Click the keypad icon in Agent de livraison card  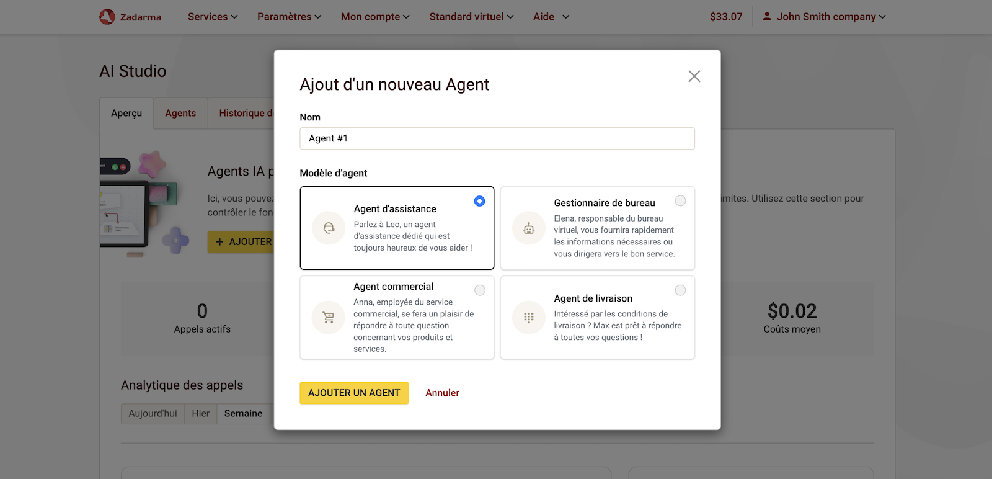coord(529,318)
